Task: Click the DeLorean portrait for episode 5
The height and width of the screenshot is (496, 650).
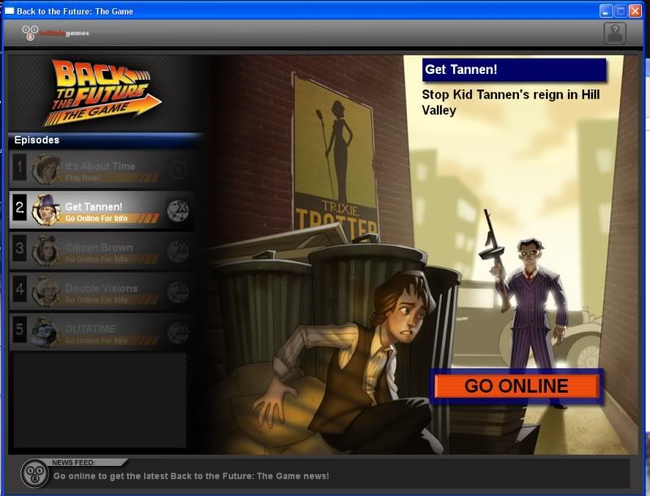Action: pos(46,332)
